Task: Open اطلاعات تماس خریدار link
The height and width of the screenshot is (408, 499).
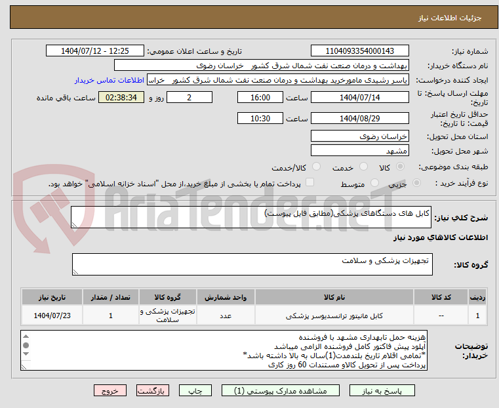Action: coord(110,80)
